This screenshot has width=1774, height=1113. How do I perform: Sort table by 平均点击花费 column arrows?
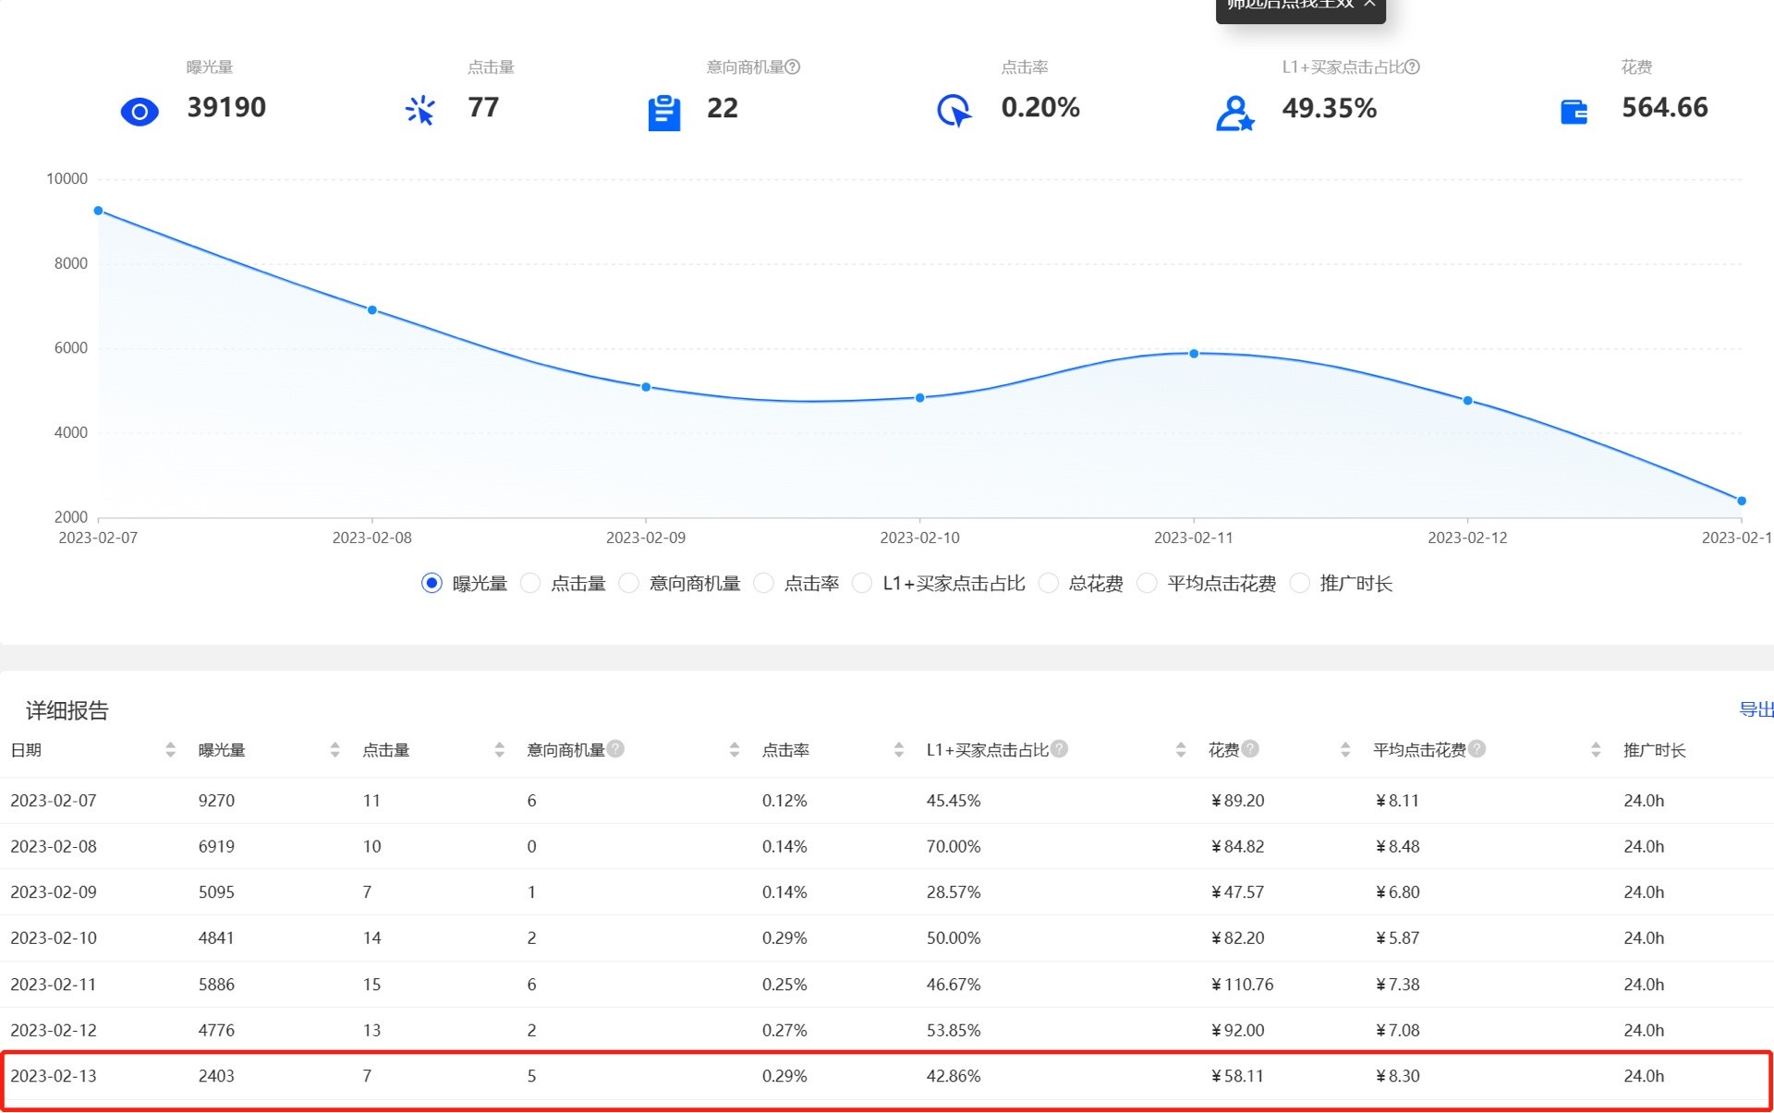pyautogui.click(x=1596, y=750)
